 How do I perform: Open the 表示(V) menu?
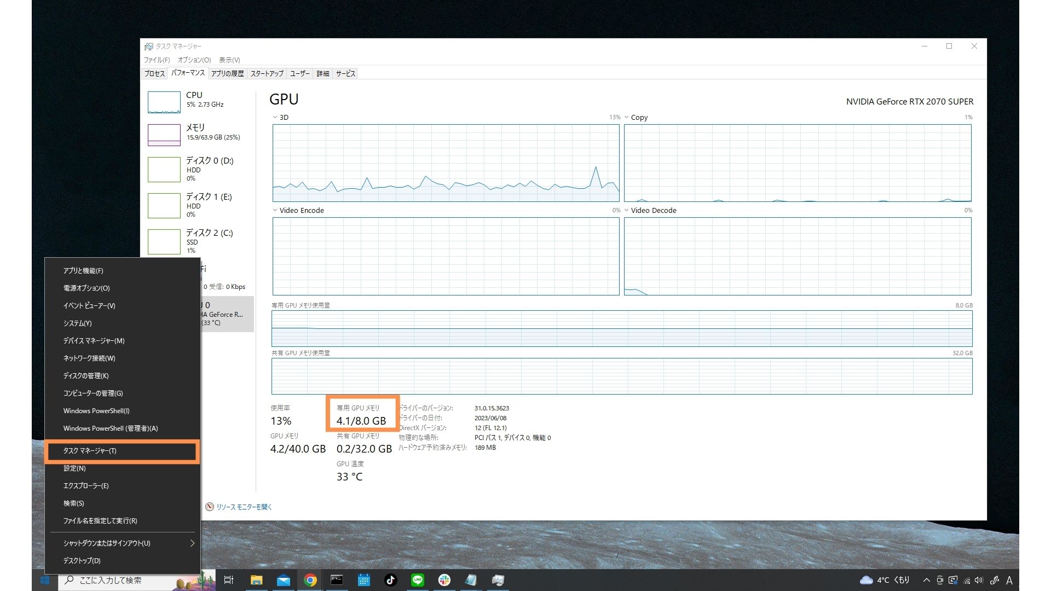(229, 60)
